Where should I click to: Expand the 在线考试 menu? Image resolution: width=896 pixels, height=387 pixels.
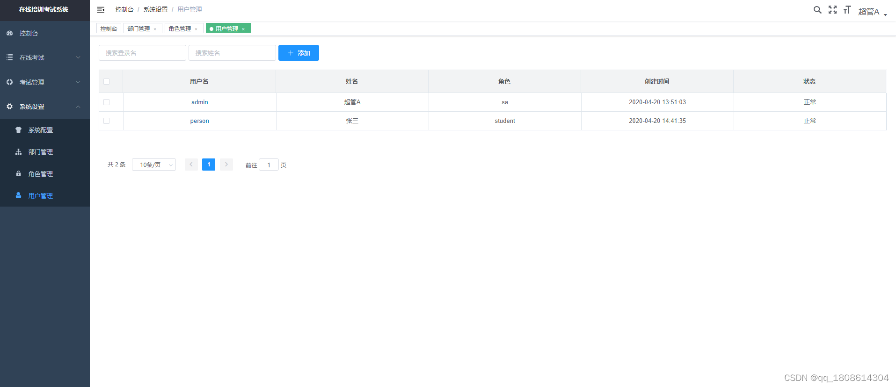pos(45,57)
